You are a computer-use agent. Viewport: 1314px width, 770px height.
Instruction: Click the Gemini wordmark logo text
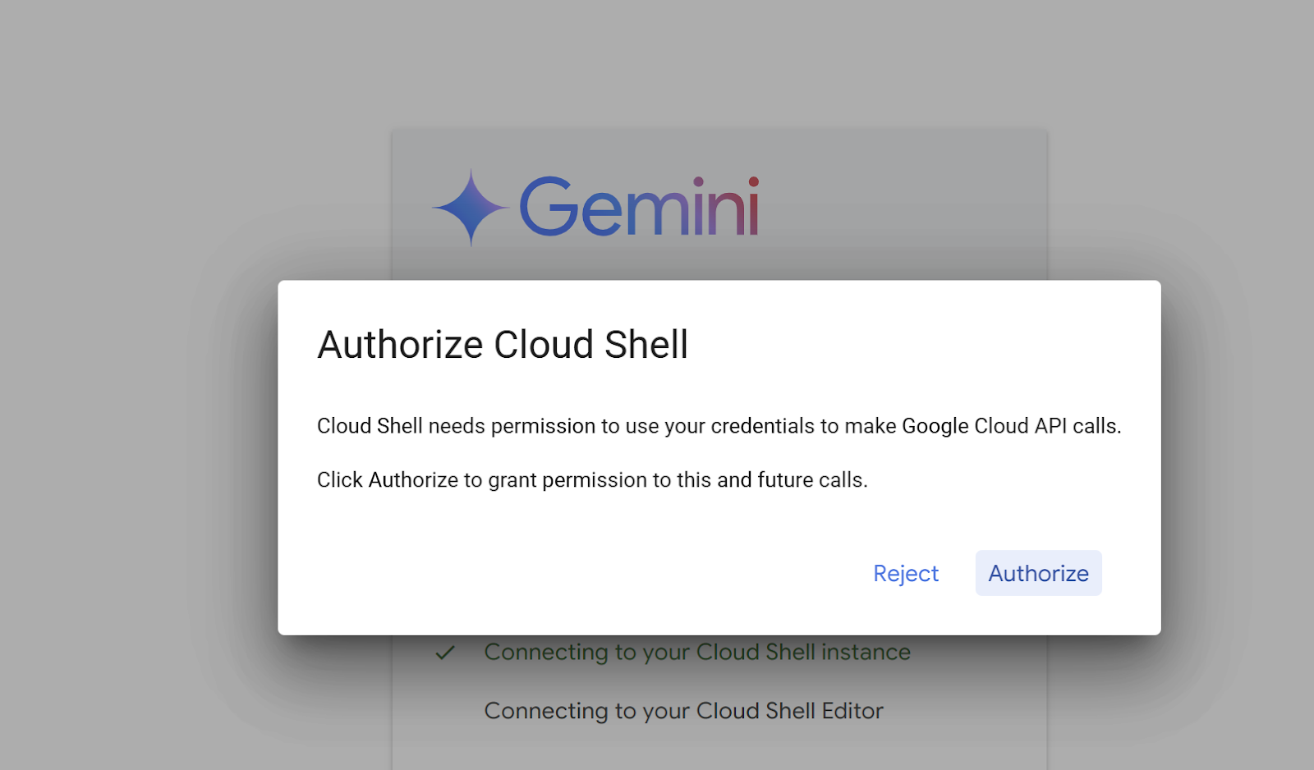point(640,206)
